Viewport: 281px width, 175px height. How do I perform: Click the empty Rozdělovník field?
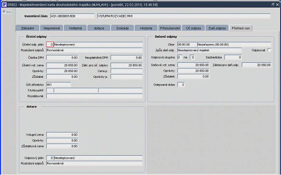(94, 96)
